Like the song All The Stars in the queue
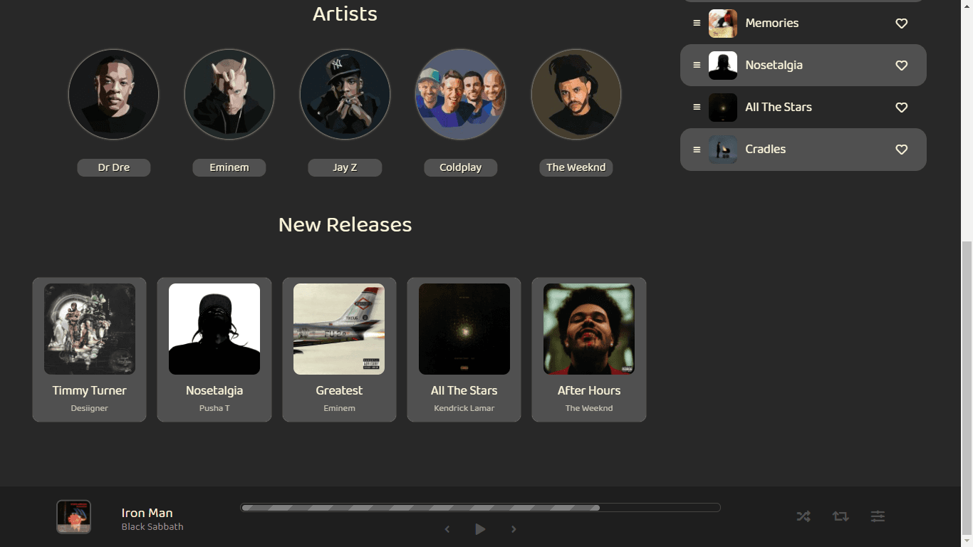This screenshot has width=973, height=547. point(901,108)
